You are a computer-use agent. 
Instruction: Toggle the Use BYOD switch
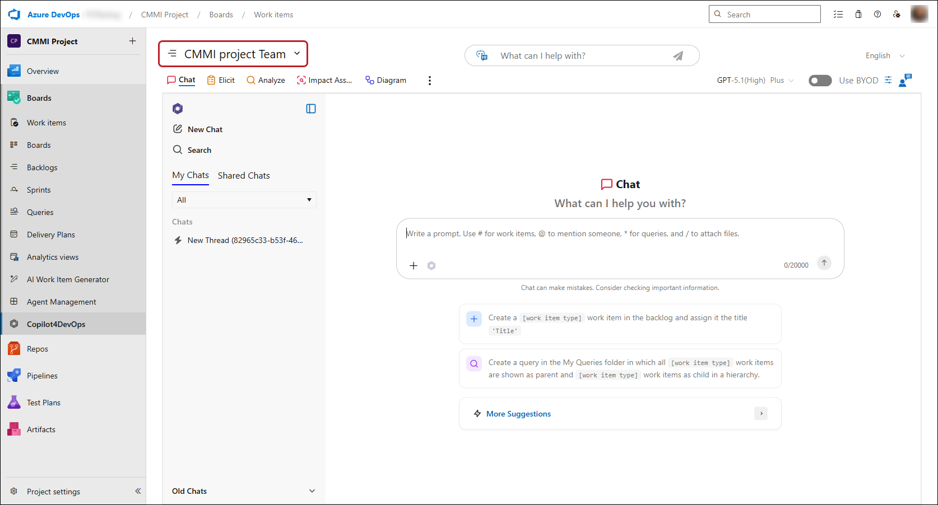click(x=820, y=81)
